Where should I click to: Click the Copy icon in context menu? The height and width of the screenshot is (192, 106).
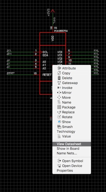click(x=59, y=73)
